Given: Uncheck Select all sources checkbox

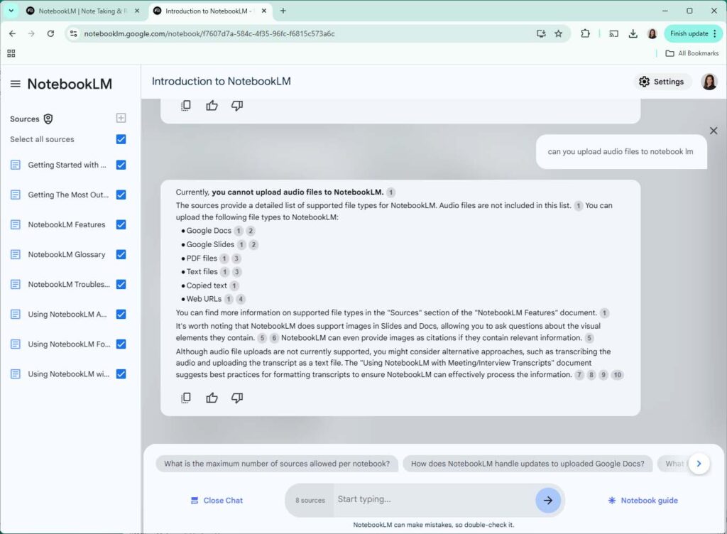Looking at the screenshot, I should [121, 139].
